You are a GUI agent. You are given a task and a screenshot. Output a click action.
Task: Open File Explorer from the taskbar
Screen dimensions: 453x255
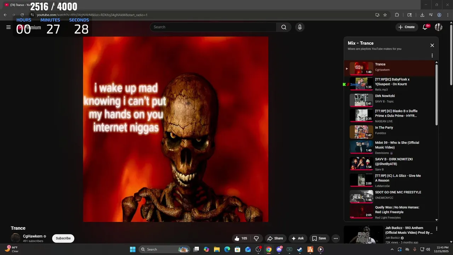point(217,249)
